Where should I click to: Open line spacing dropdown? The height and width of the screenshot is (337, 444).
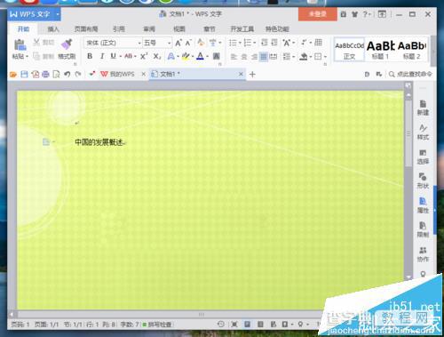[288, 56]
